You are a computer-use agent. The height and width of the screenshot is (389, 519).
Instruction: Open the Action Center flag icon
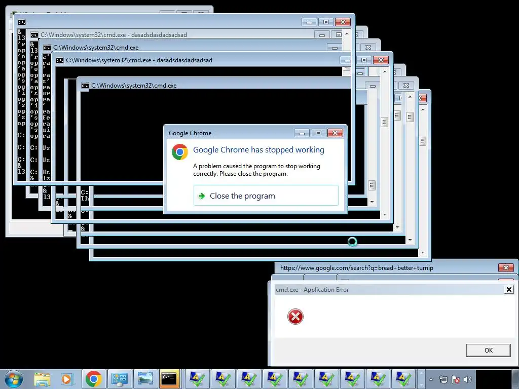[456, 379]
